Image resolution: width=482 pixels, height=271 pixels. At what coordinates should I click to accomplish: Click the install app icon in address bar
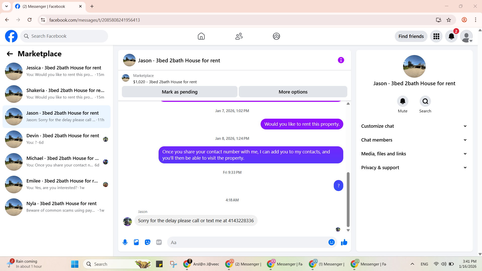439,20
